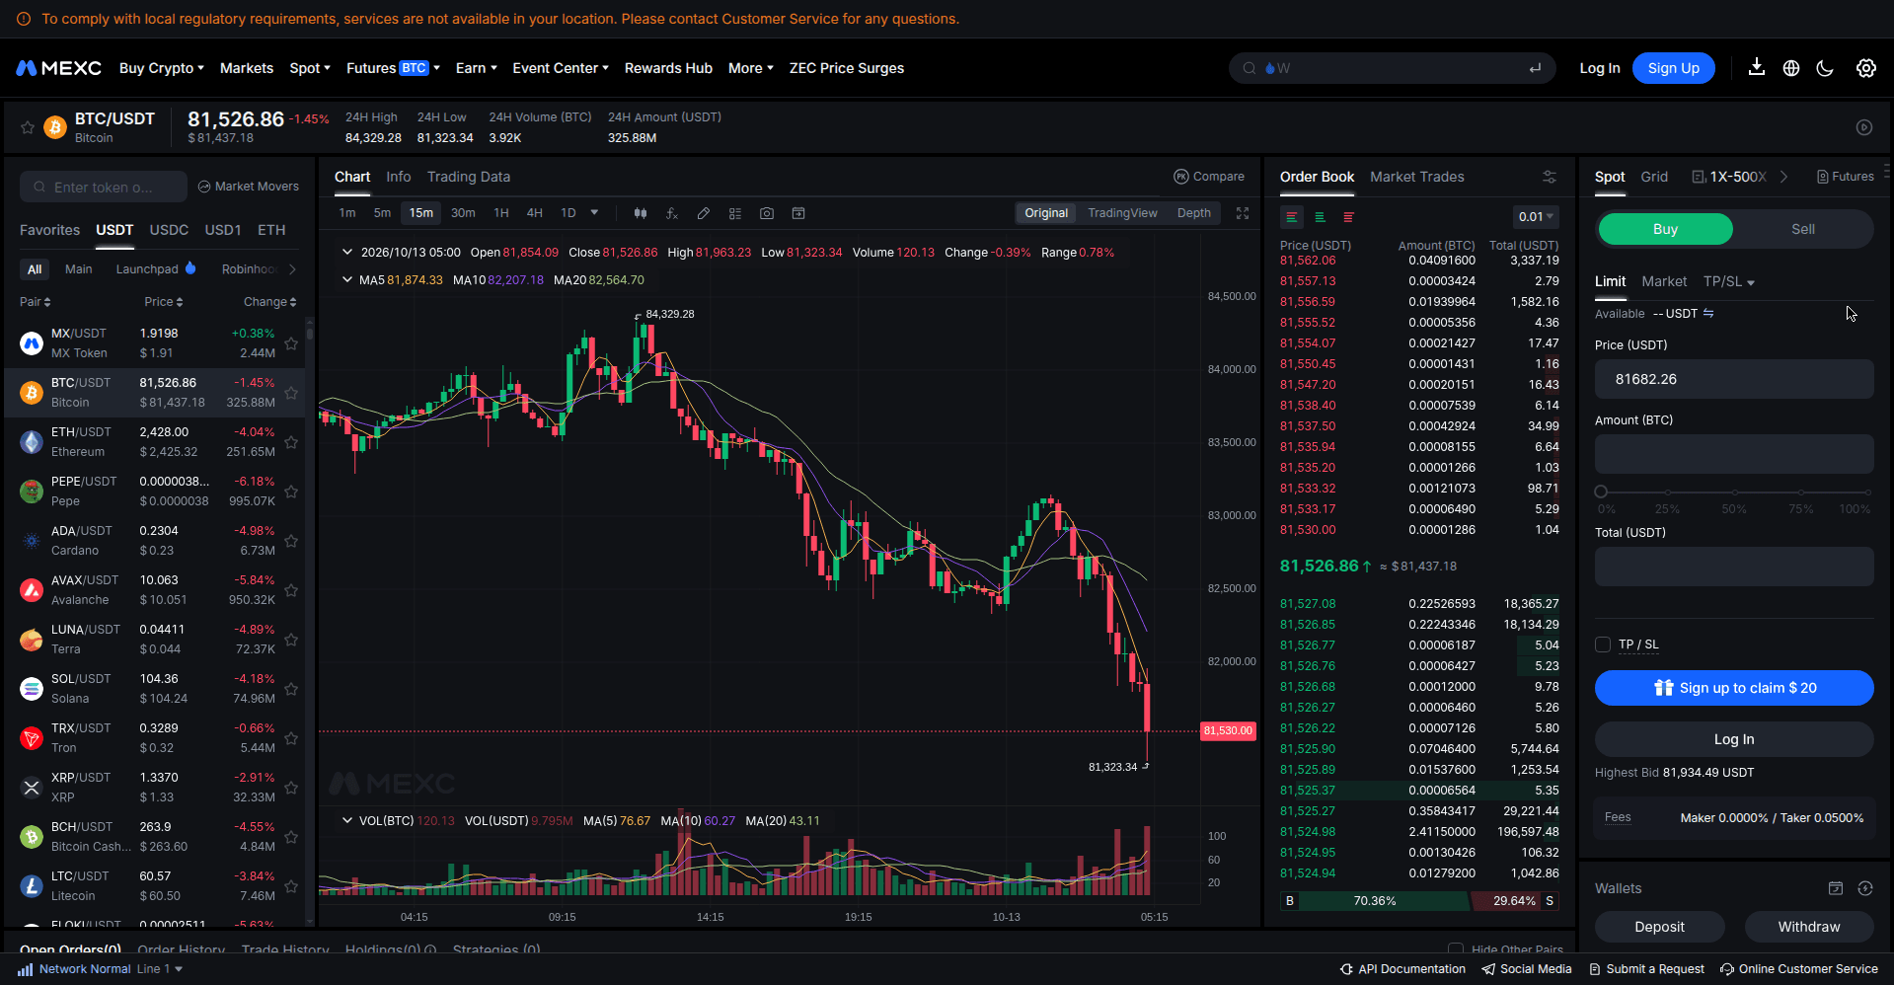1894x985 pixels.
Task: Show only sell orders in order book
Action: point(1348,217)
